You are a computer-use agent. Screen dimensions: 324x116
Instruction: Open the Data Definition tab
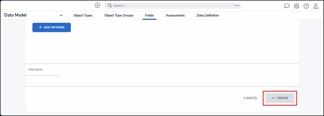pyautogui.click(x=208, y=16)
